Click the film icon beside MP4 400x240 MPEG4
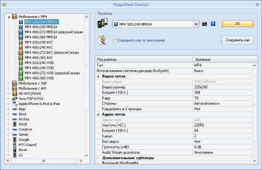This screenshot has width=262, height=170. tap(21, 27)
